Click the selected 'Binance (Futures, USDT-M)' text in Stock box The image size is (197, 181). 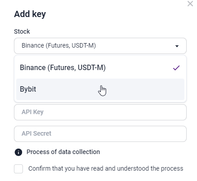[x=58, y=45]
